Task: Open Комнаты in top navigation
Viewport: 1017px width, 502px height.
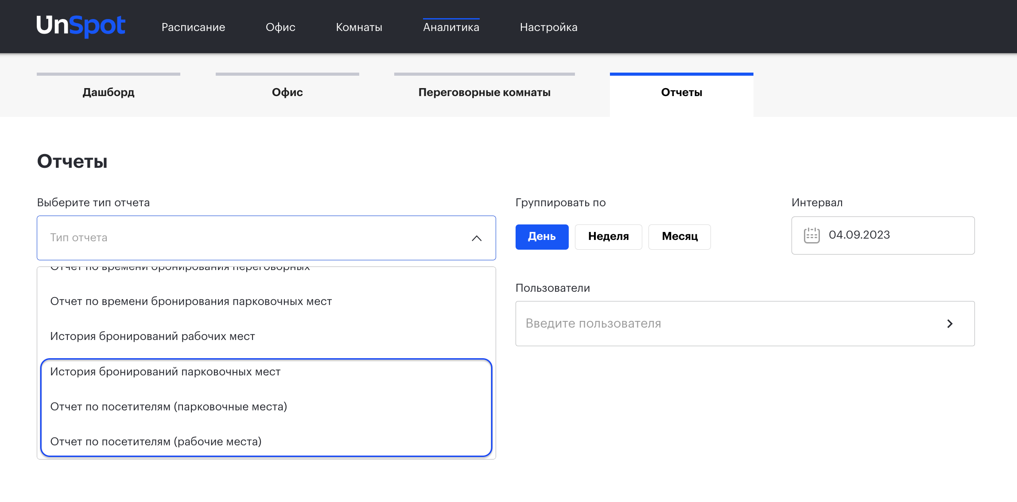Action: click(x=359, y=27)
